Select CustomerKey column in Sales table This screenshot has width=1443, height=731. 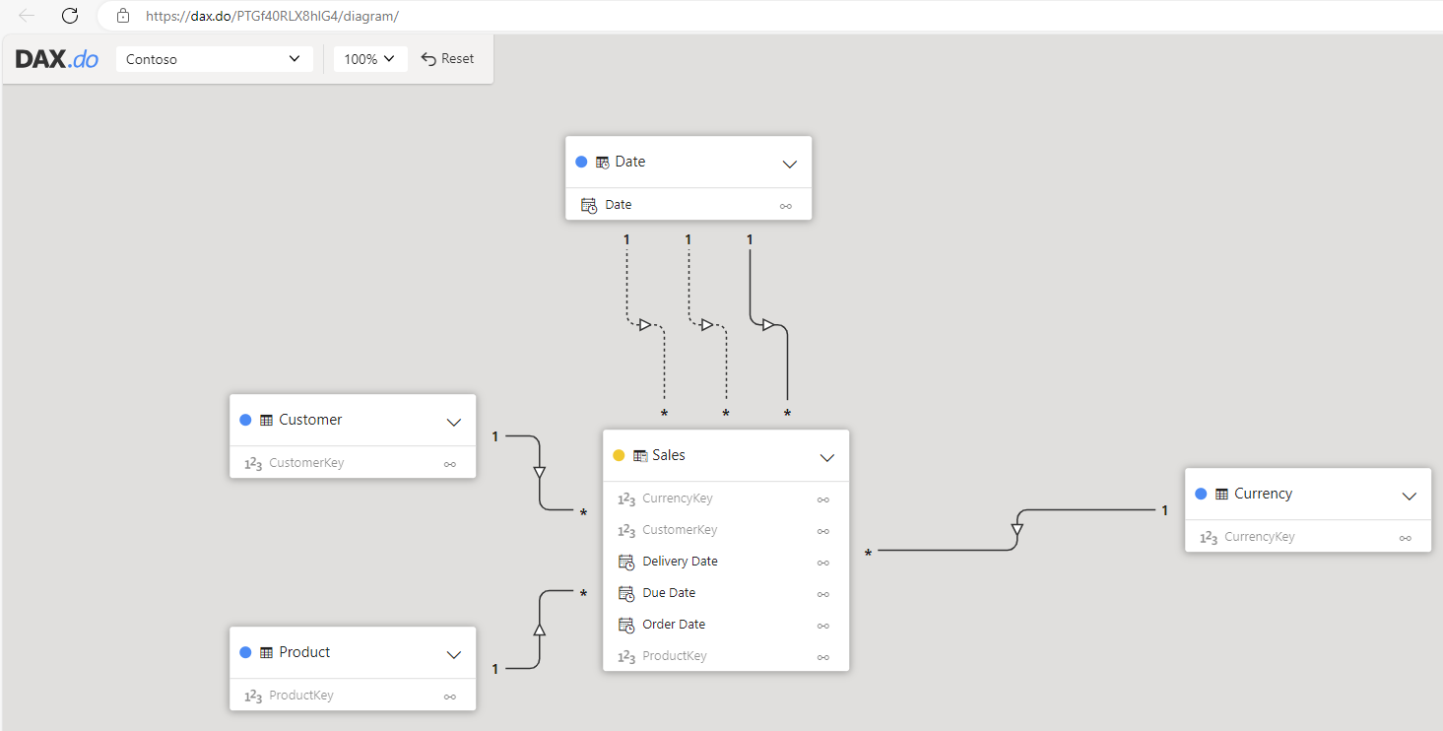725,530
